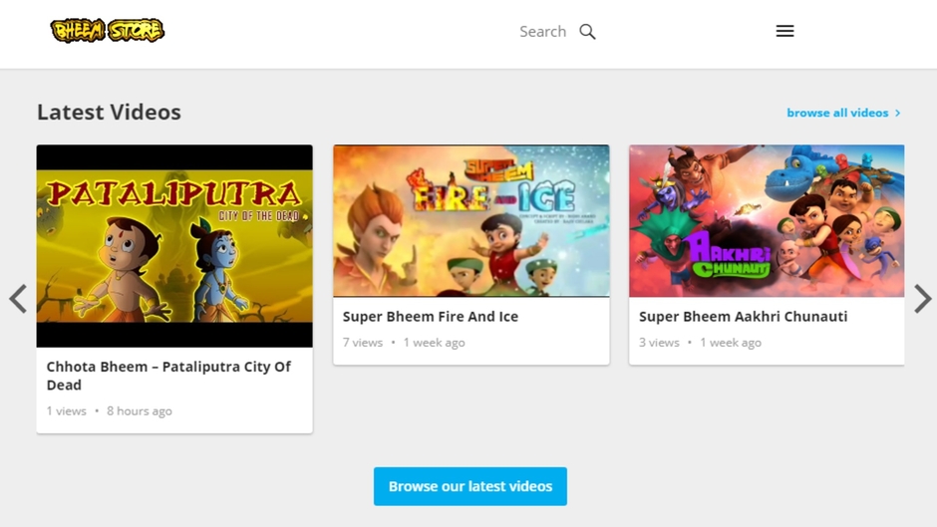Open Super Bheem Fire and Ice thumbnail

point(471,220)
